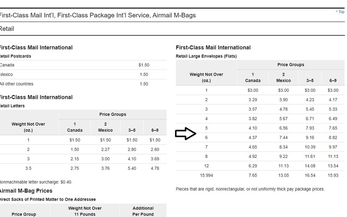Click the "^ Top" link

340,12
